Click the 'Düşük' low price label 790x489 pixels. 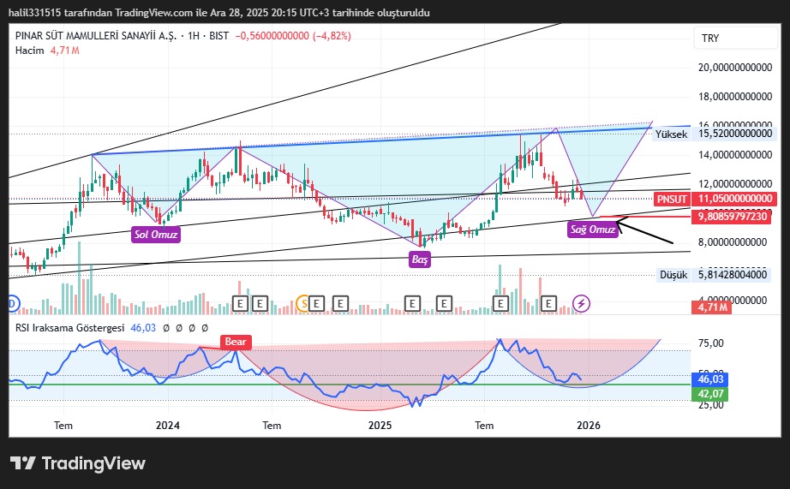[x=673, y=274]
